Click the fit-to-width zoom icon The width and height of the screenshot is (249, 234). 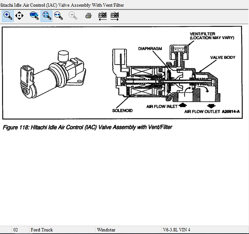pyautogui.click(x=59, y=16)
